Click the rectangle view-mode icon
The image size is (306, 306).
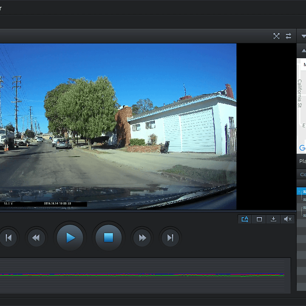click(x=259, y=219)
